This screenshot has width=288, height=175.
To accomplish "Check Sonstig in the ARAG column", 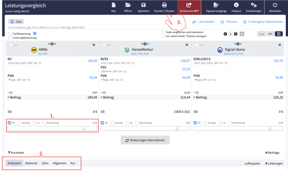I will [19, 123].
